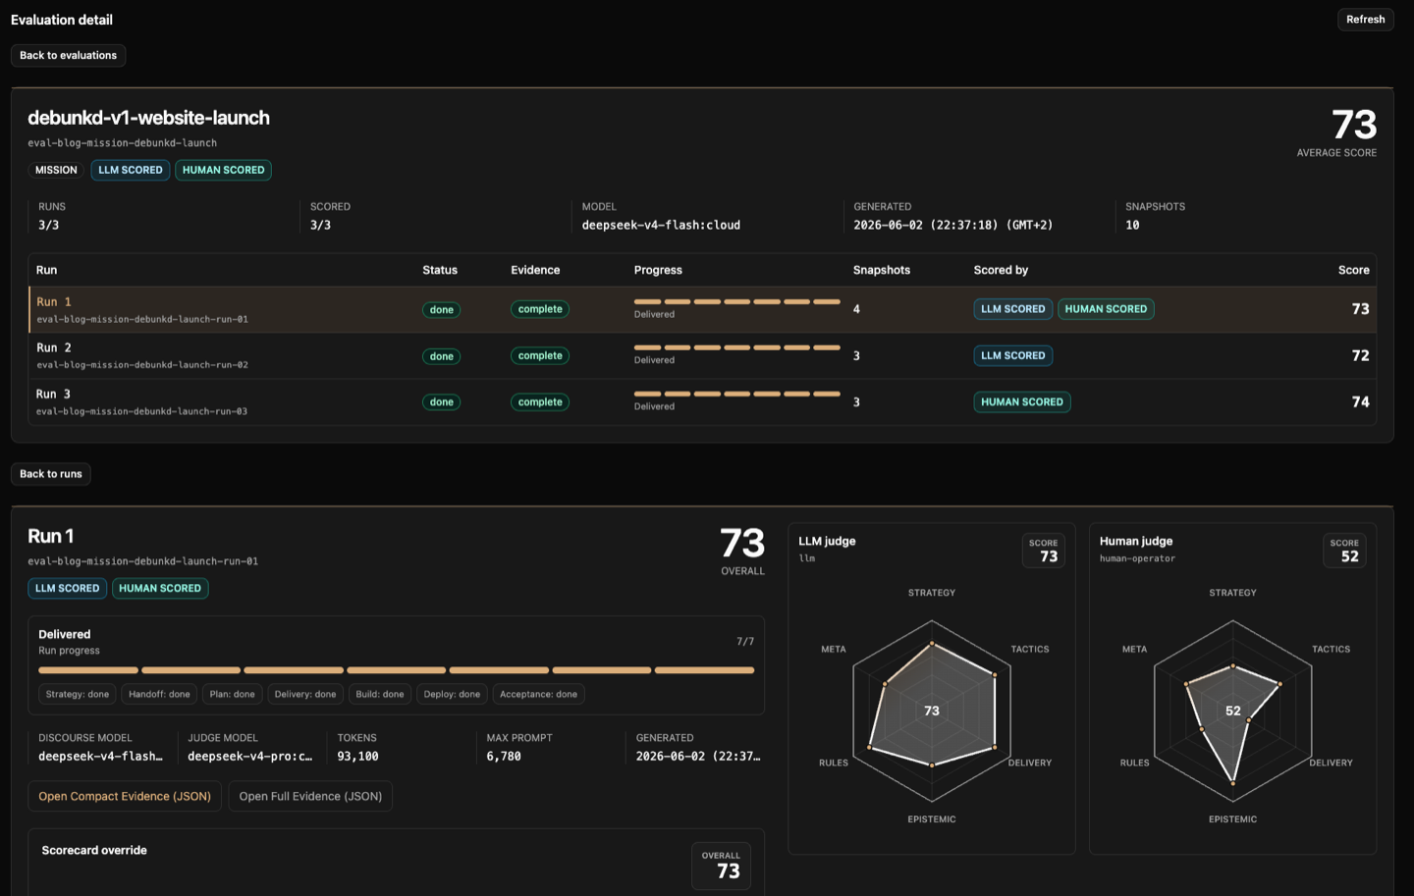Viewport: 1414px width, 896px height.
Task: Click HUMAN SCORED badge under debunkd title
Action: click(223, 170)
